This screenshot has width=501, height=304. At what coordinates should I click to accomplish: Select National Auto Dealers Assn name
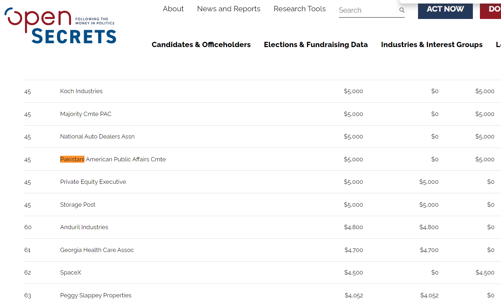(97, 136)
